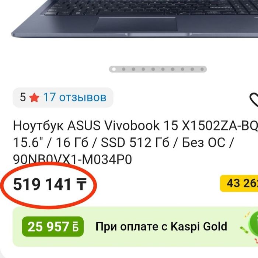Click the model code 90NB0VX1-M034P0 text
This screenshot has width=258, height=258.
(72, 159)
